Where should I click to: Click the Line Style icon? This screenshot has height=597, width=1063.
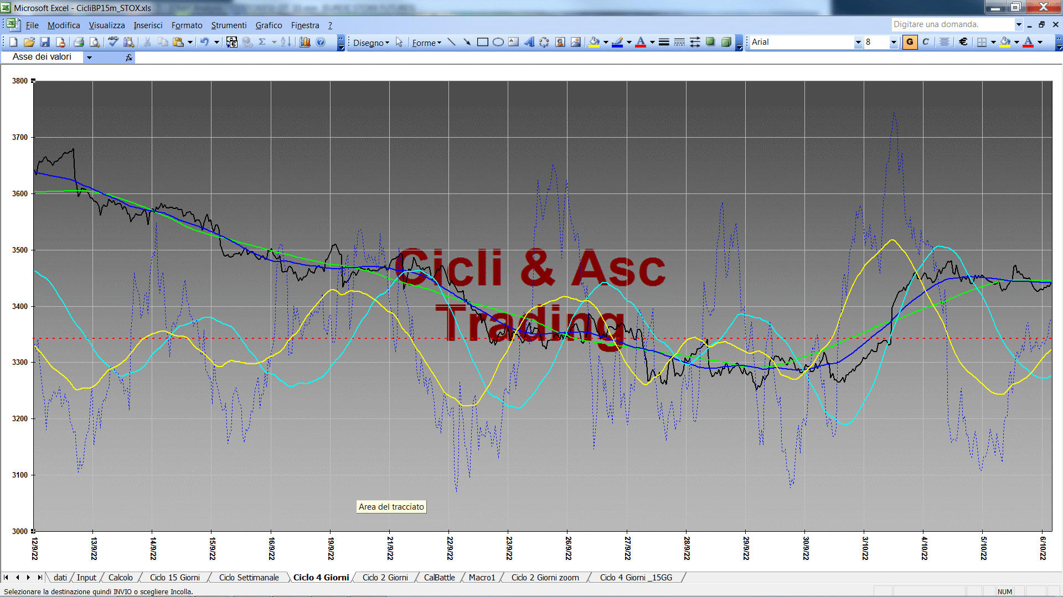[x=664, y=42]
